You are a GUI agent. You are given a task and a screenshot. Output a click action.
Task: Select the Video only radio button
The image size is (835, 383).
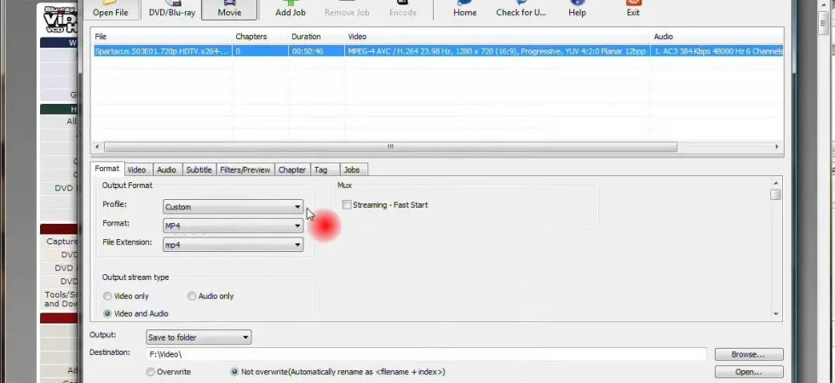(107, 296)
